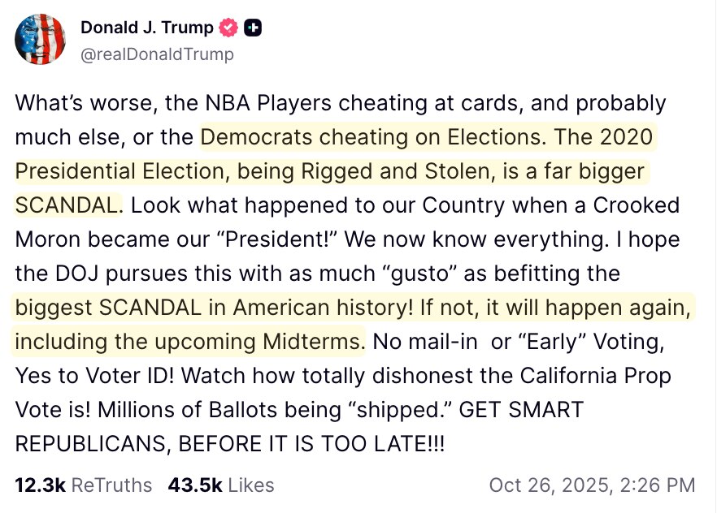717x513 pixels.
Task: Click the black plus badge beside the checkmark
Action: click(254, 27)
